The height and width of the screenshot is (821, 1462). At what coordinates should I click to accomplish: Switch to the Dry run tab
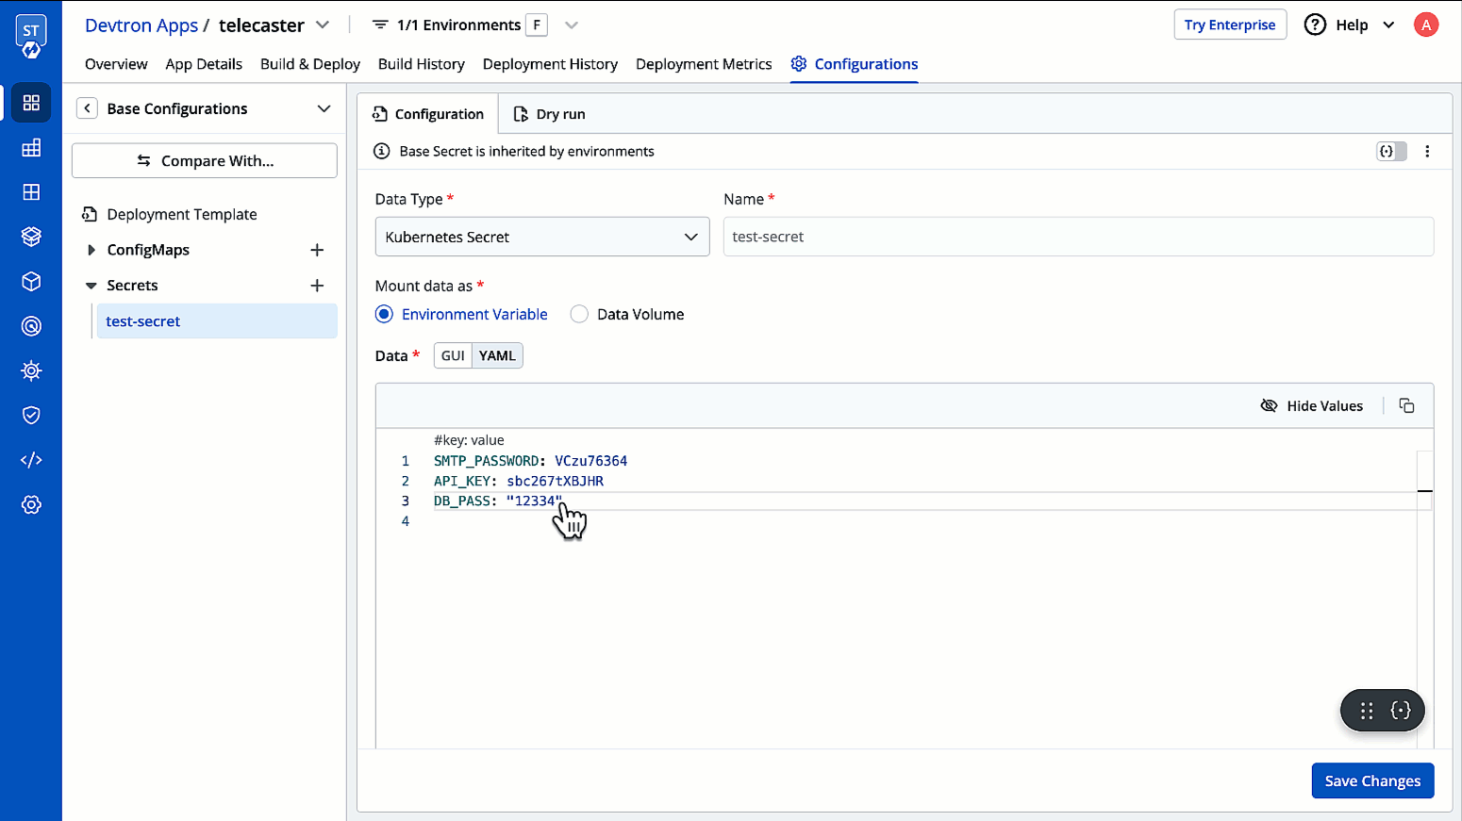coord(550,114)
